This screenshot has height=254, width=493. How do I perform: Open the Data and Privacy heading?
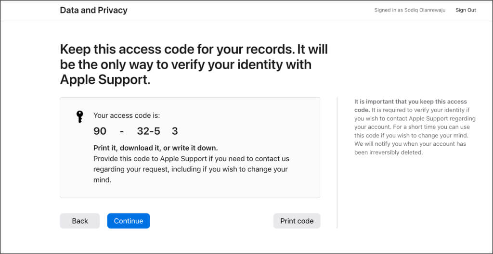tap(94, 10)
